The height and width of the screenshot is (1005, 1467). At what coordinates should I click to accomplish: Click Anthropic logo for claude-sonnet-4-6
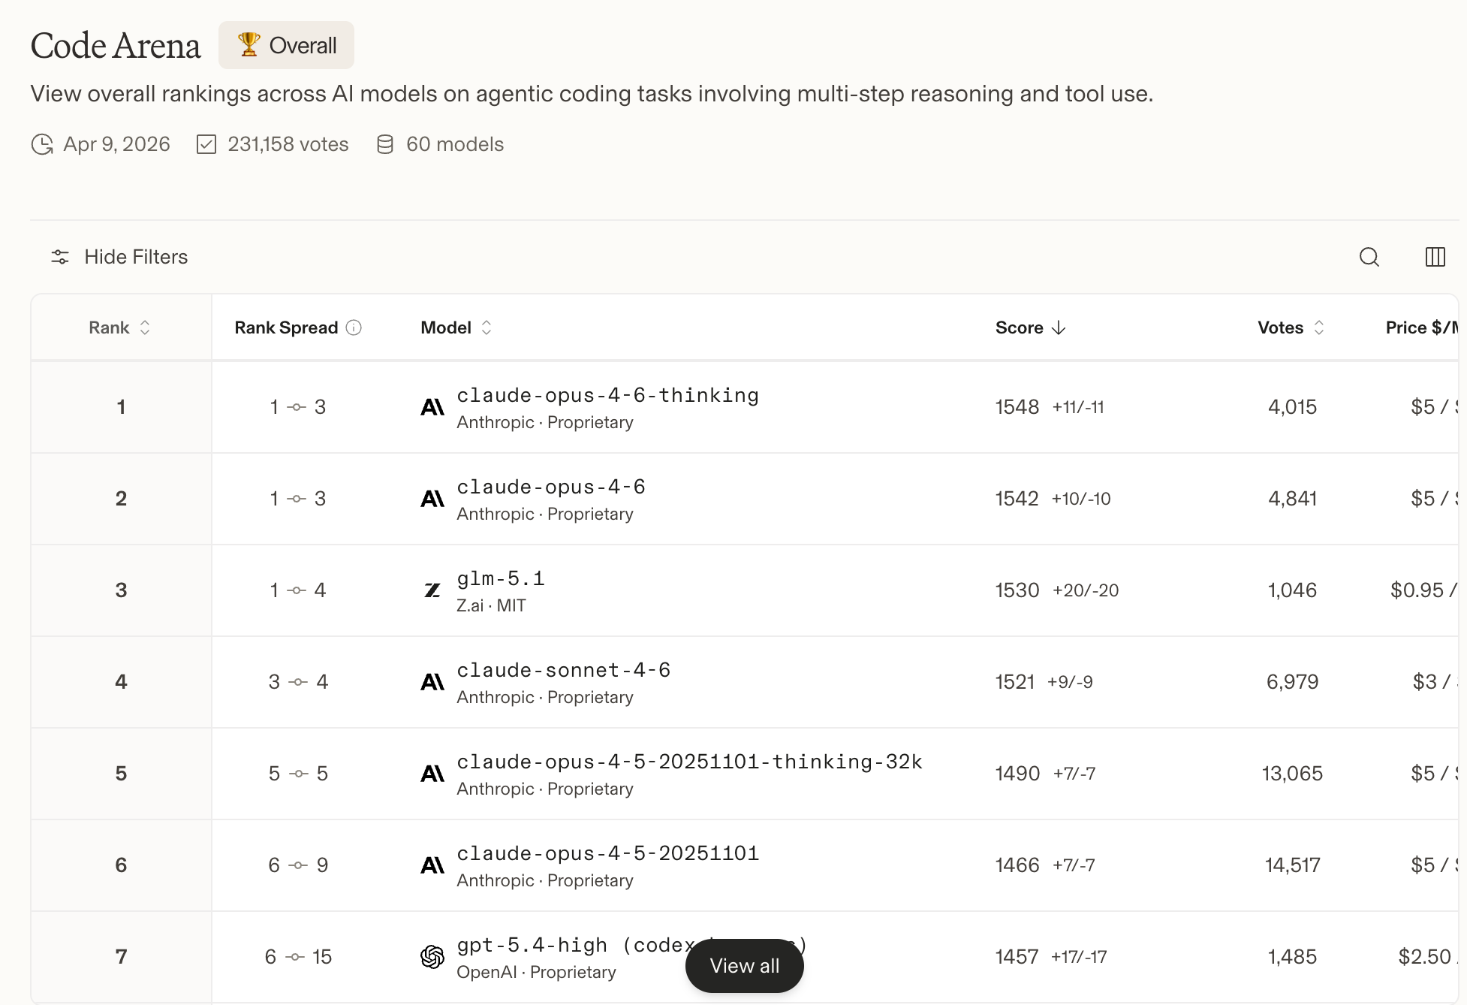tap(432, 682)
